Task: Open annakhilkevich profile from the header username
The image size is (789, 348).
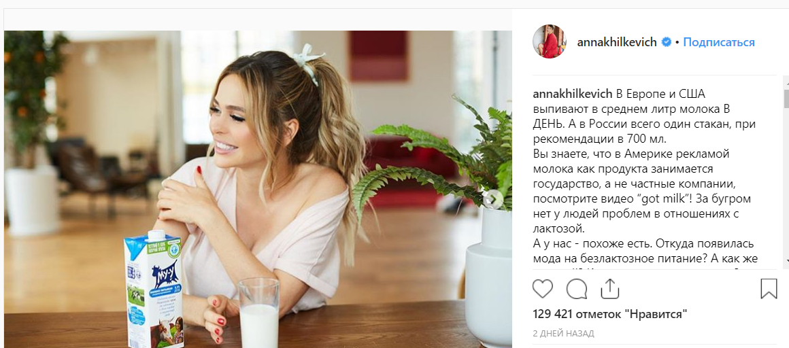Action: [617, 42]
